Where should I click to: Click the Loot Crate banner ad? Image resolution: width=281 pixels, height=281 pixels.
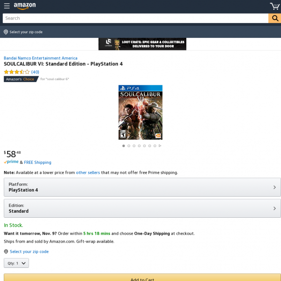coord(142,44)
